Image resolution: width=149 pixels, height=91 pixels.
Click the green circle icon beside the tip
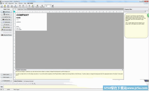coord(148,15)
